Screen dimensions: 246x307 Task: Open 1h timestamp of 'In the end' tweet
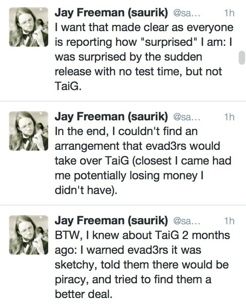point(229,117)
